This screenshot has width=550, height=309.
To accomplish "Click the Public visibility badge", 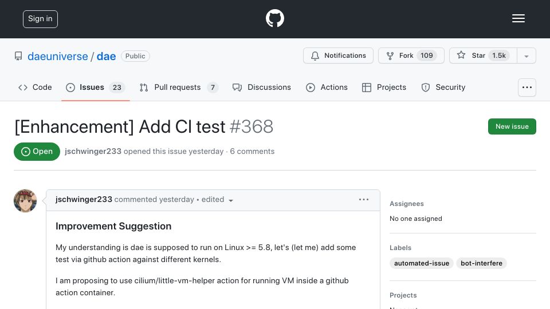I will tap(135, 56).
